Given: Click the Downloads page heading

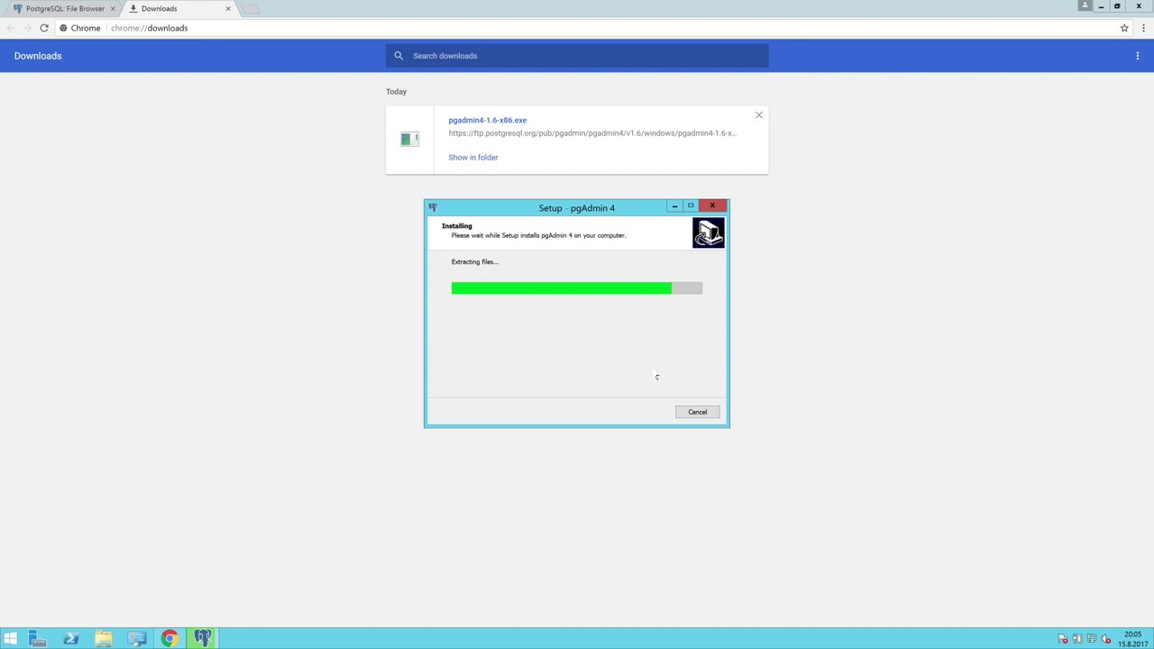Looking at the screenshot, I should pos(38,56).
